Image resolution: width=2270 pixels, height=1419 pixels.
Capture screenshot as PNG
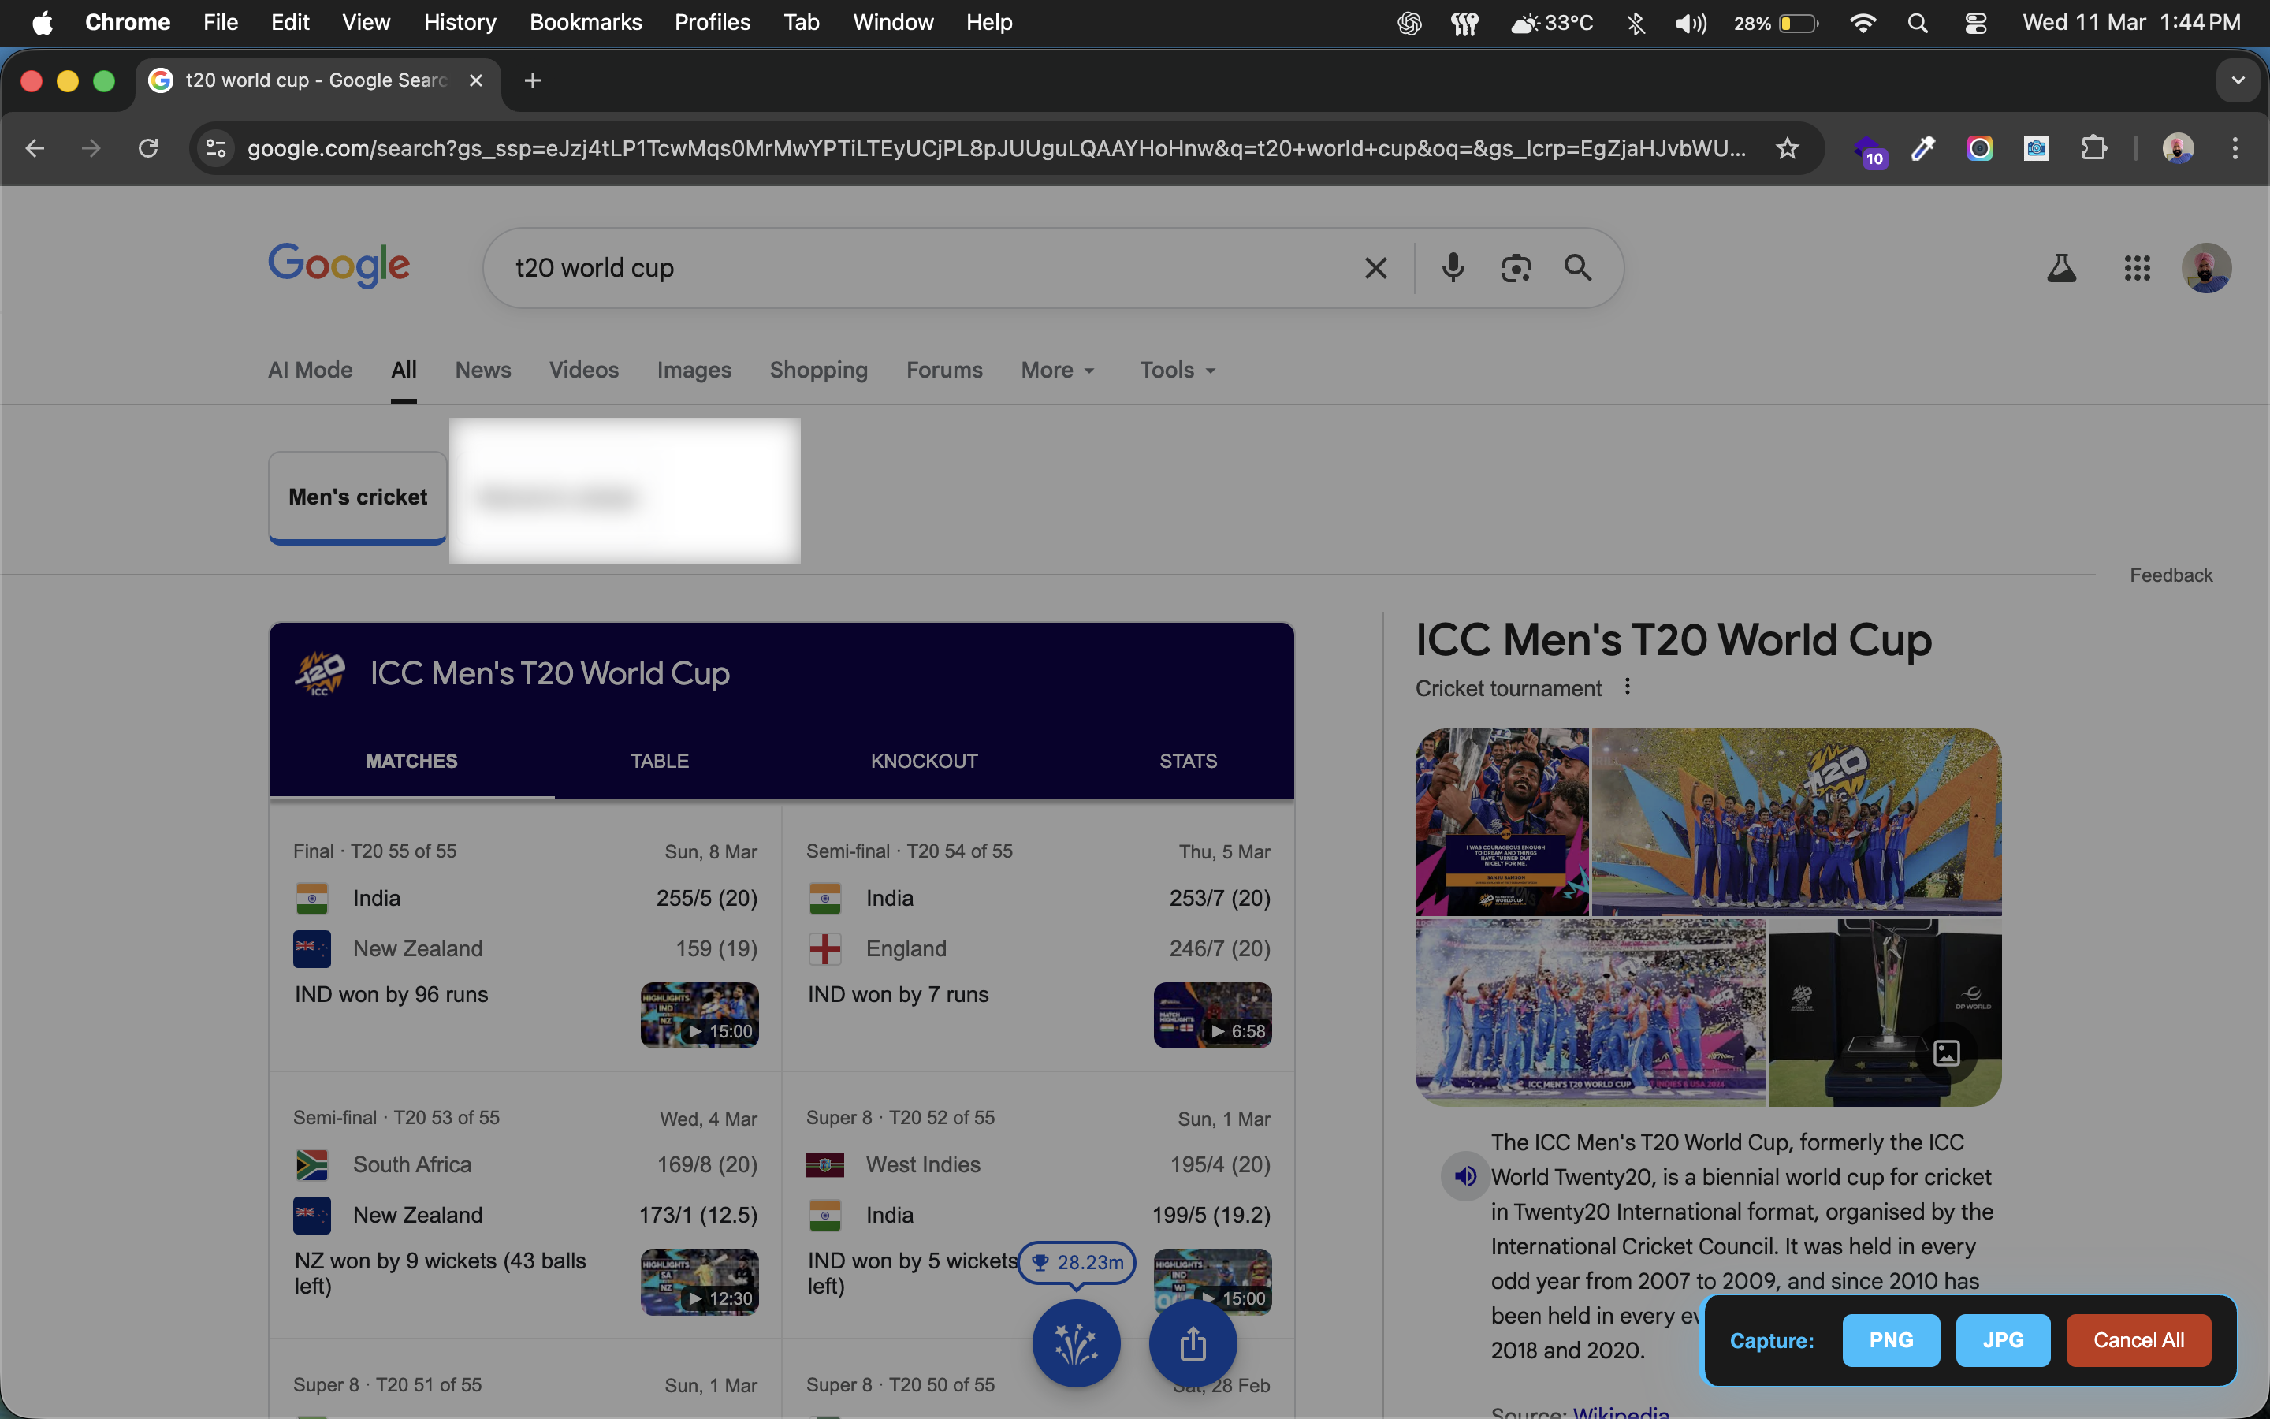coord(1891,1340)
